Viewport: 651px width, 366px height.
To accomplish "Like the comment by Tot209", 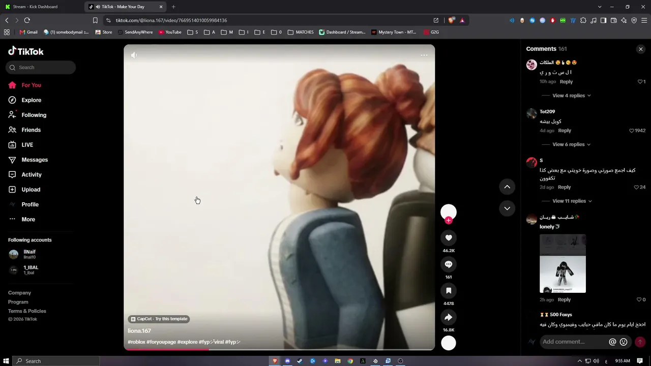I will (x=632, y=131).
